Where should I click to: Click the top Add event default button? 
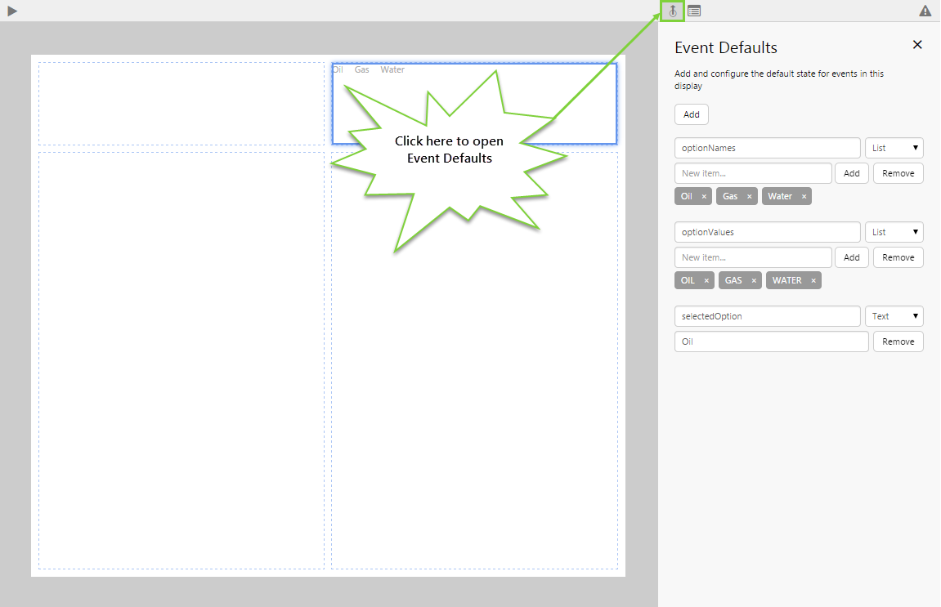pos(691,114)
